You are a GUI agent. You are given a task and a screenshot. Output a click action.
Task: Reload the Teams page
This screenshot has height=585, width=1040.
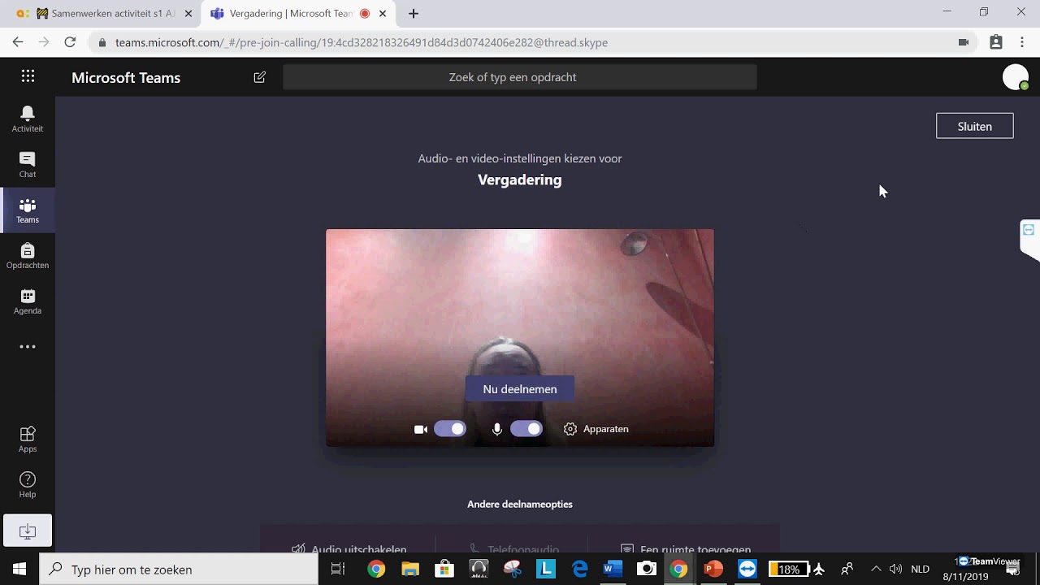point(70,42)
